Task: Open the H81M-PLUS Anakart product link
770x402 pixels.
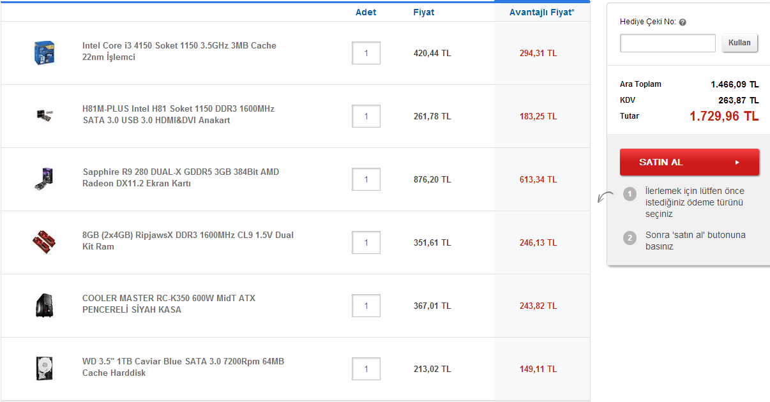Action: (178, 114)
